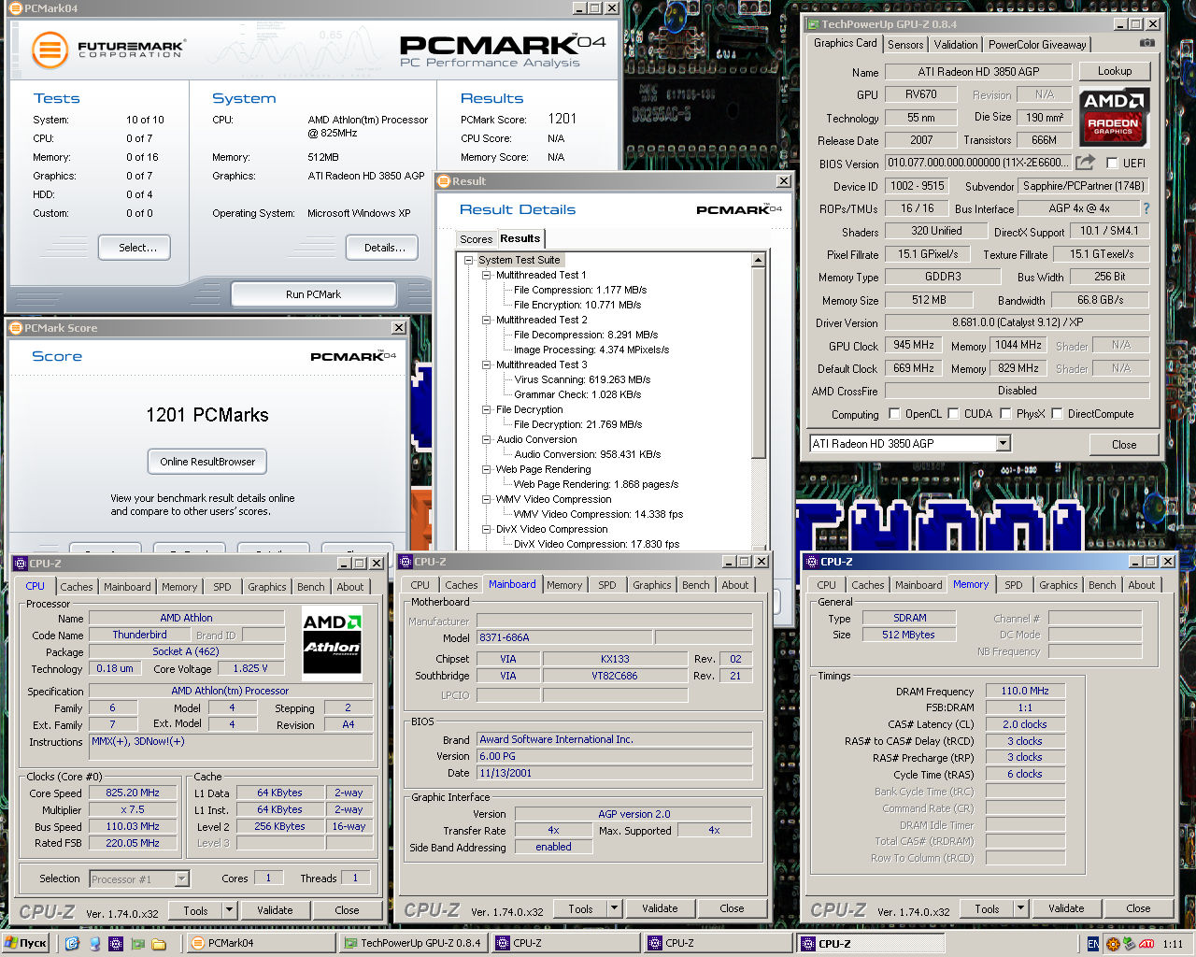Select File Compression: 1.177 MB/s result row
This screenshot has height=957, width=1196.
(580, 290)
